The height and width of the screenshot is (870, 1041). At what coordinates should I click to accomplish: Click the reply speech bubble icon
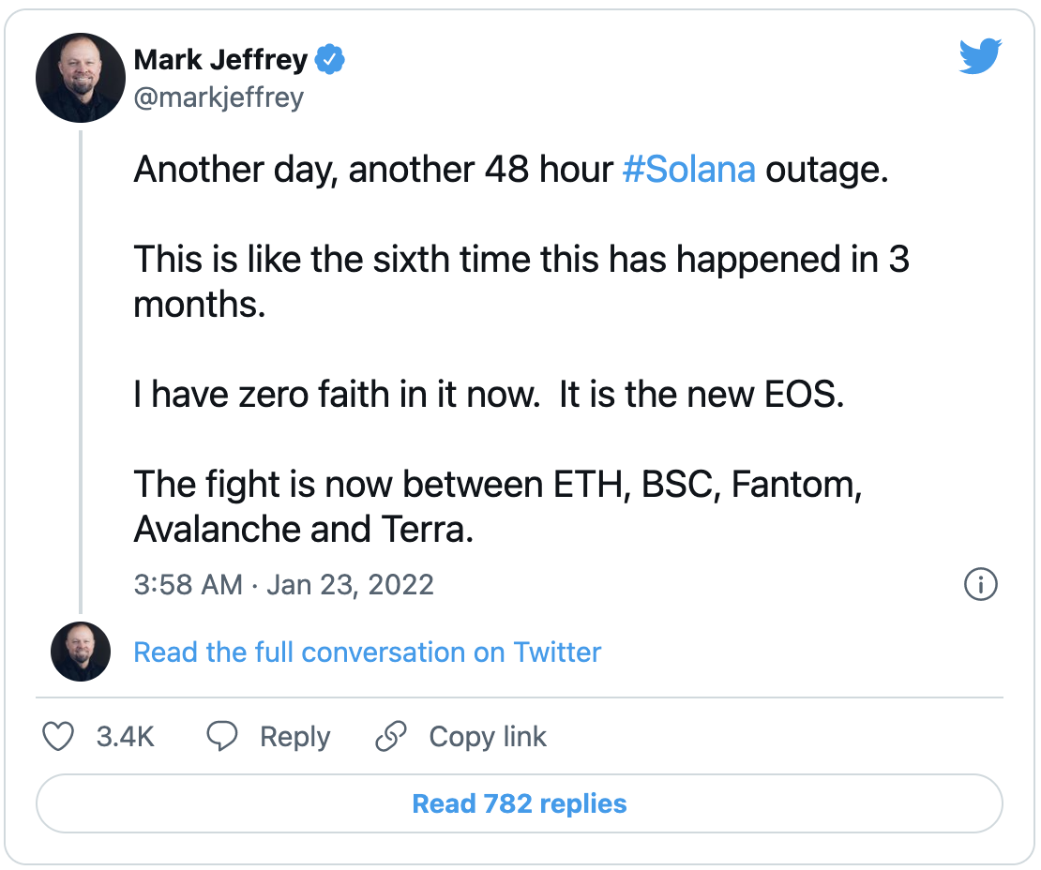(x=221, y=736)
